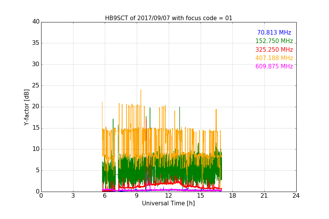This screenshot has width=329, height=219.
Task: Click the x-axis tick label 9
Action: (x=137, y=196)
